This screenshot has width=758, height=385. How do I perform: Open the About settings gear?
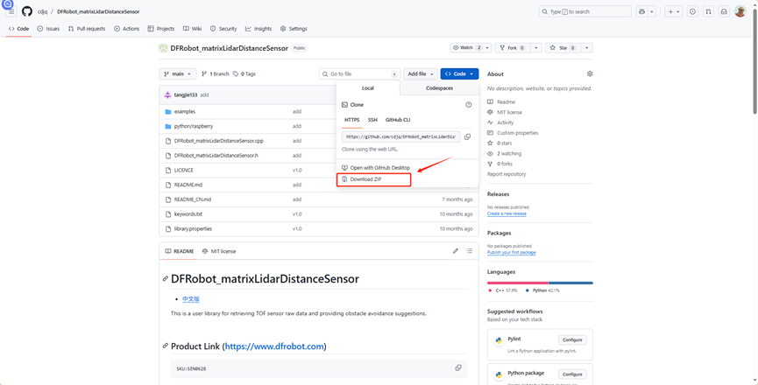590,74
